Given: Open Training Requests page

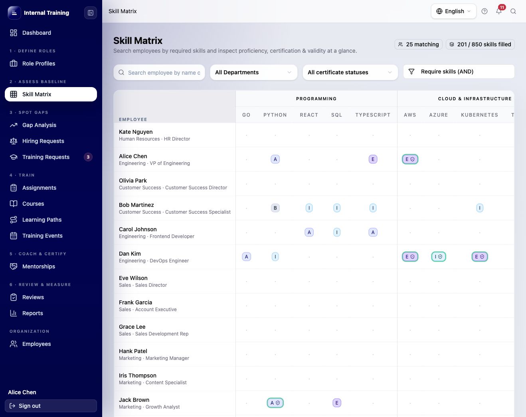Looking at the screenshot, I should [x=51, y=157].
